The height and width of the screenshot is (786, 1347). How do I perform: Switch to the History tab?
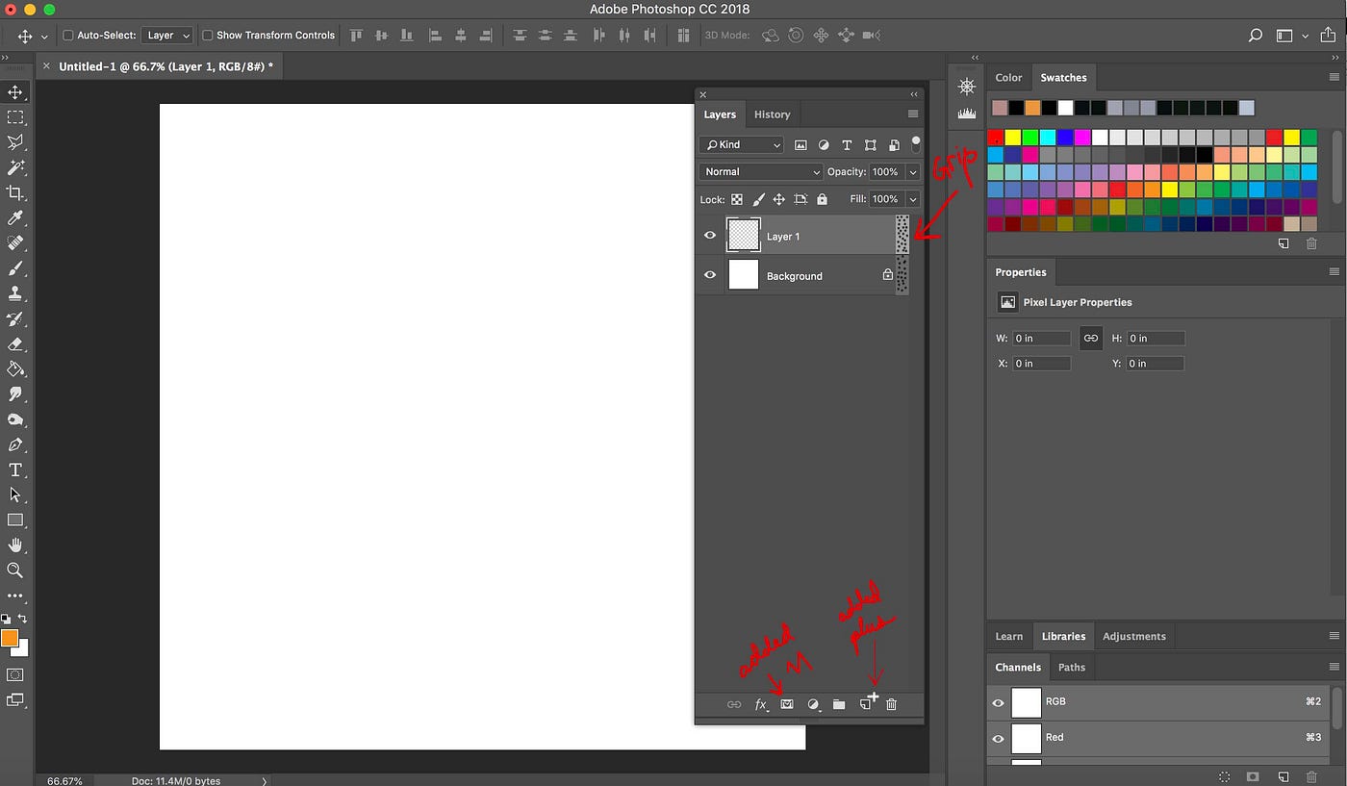[x=772, y=114]
